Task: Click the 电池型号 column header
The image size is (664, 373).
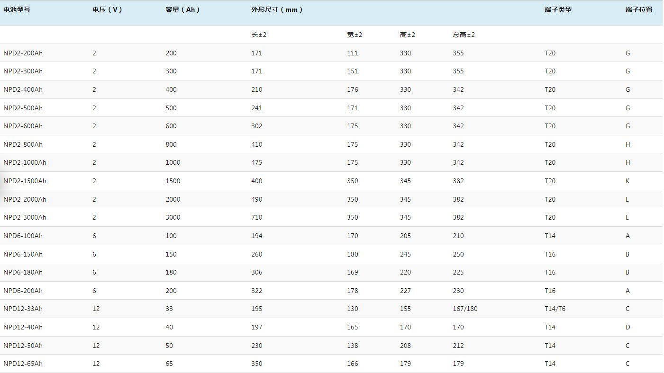Action: [17, 9]
